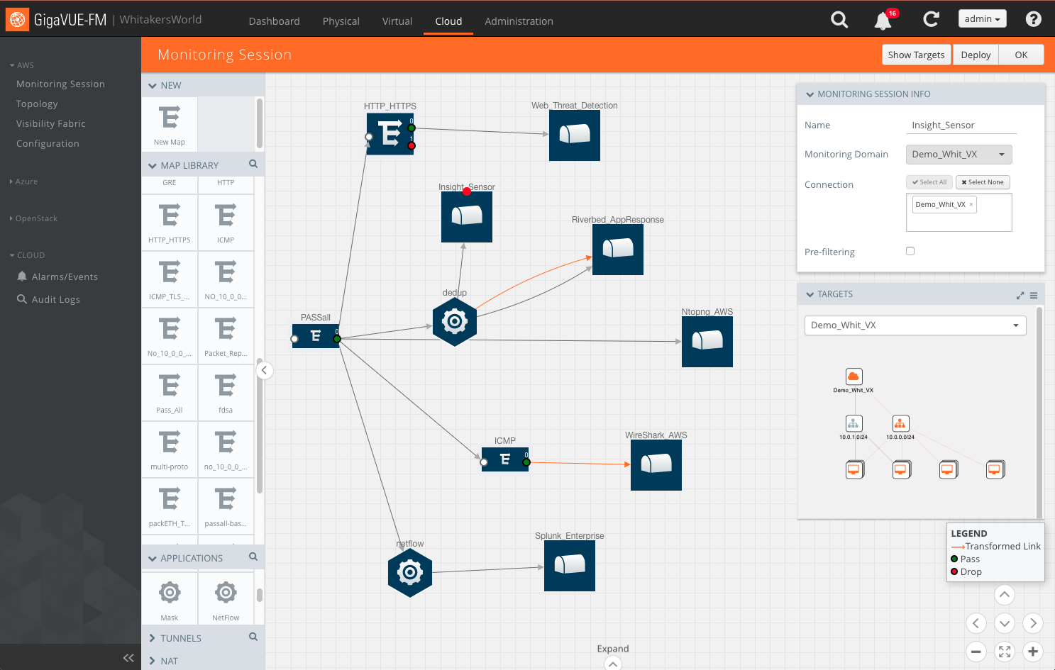Image resolution: width=1055 pixels, height=670 pixels.
Task: Open the Administration menu
Action: point(519,21)
